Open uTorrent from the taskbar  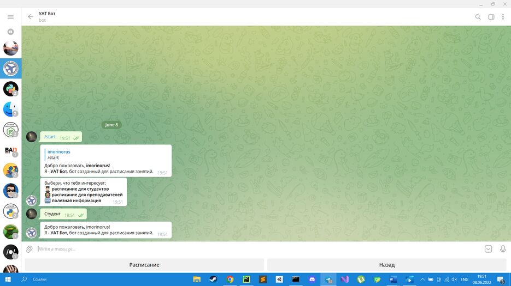pyautogui.click(x=361, y=279)
